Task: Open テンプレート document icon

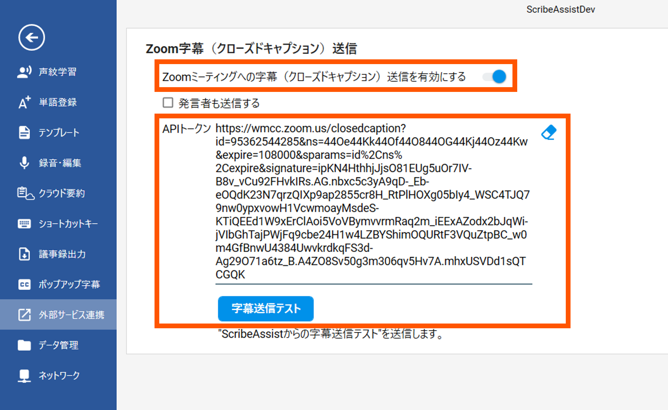Action: [24, 133]
